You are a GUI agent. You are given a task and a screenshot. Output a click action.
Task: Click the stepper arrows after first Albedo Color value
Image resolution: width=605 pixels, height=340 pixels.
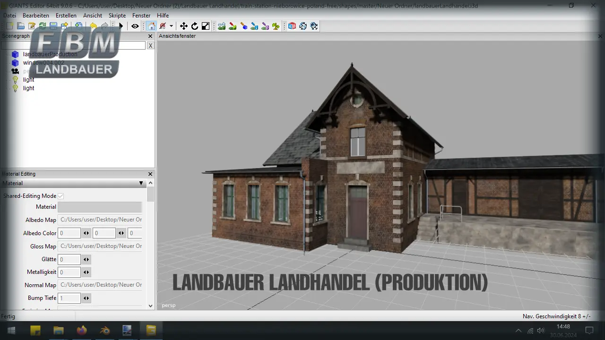pos(86,233)
